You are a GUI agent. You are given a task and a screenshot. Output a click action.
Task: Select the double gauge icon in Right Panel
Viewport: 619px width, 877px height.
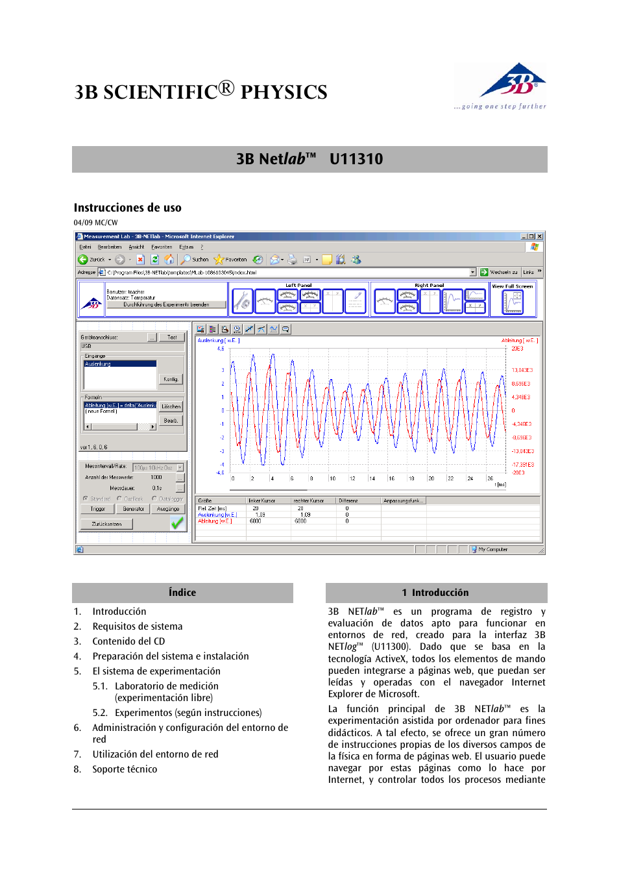click(x=407, y=301)
